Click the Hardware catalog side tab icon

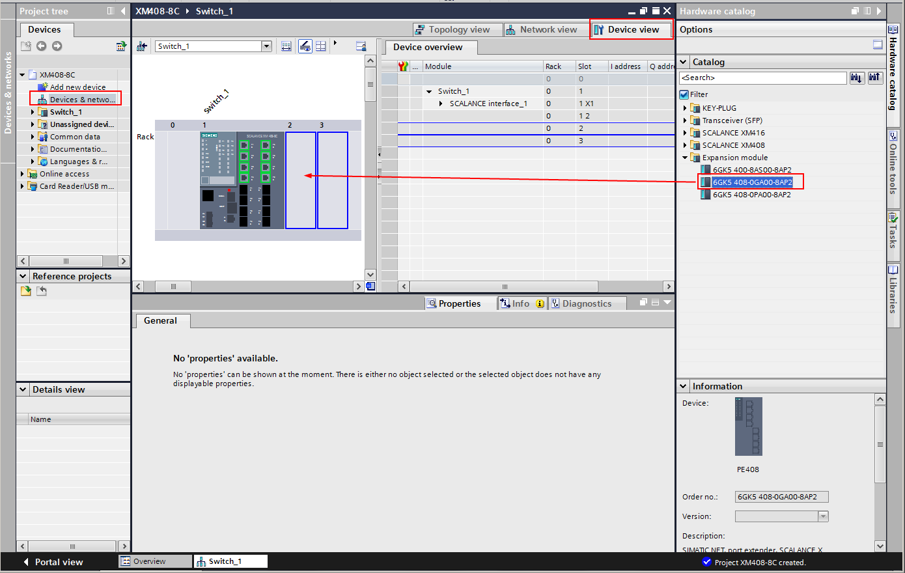point(893,30)
